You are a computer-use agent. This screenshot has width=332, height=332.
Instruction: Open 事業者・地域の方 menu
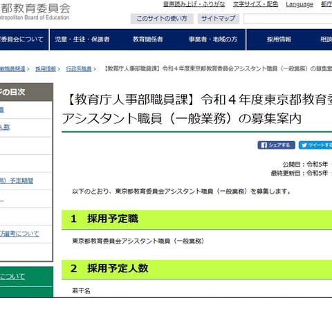213,39
